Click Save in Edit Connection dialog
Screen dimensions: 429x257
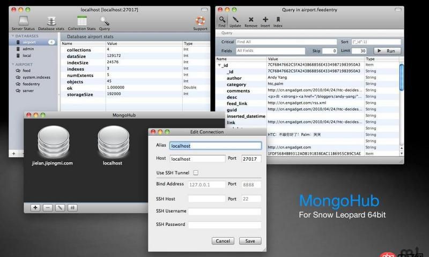point(250,241)
